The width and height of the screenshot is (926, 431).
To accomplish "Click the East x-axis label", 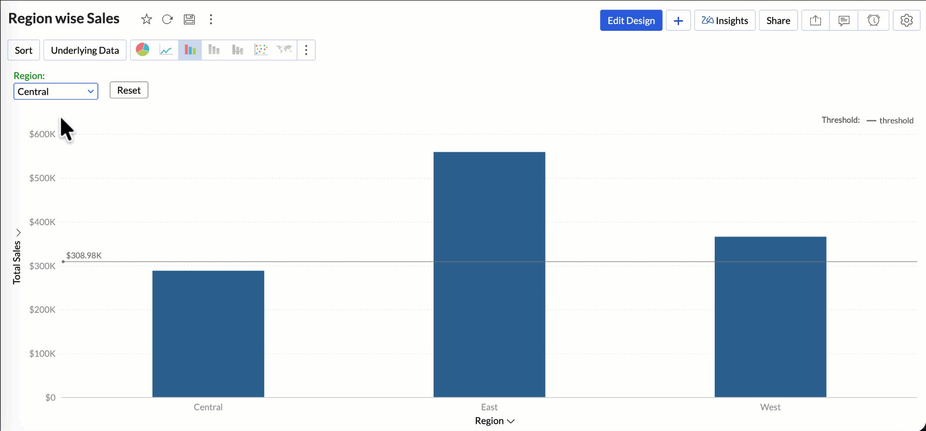I will [490, 407].
